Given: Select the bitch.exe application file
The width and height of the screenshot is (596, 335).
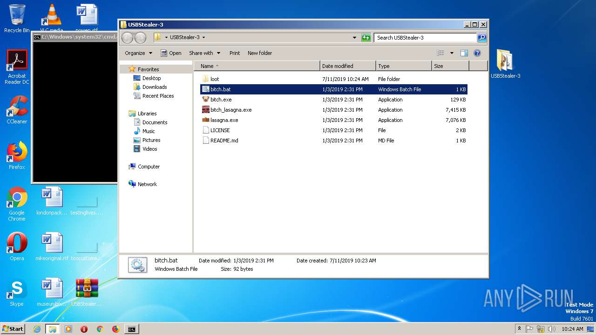Looking at the screenshot, I should (x=221, y=100).
